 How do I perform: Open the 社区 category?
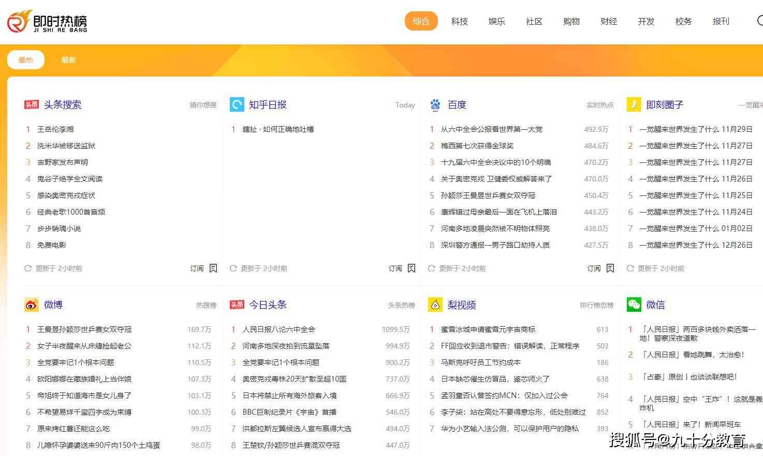(534, 21)
